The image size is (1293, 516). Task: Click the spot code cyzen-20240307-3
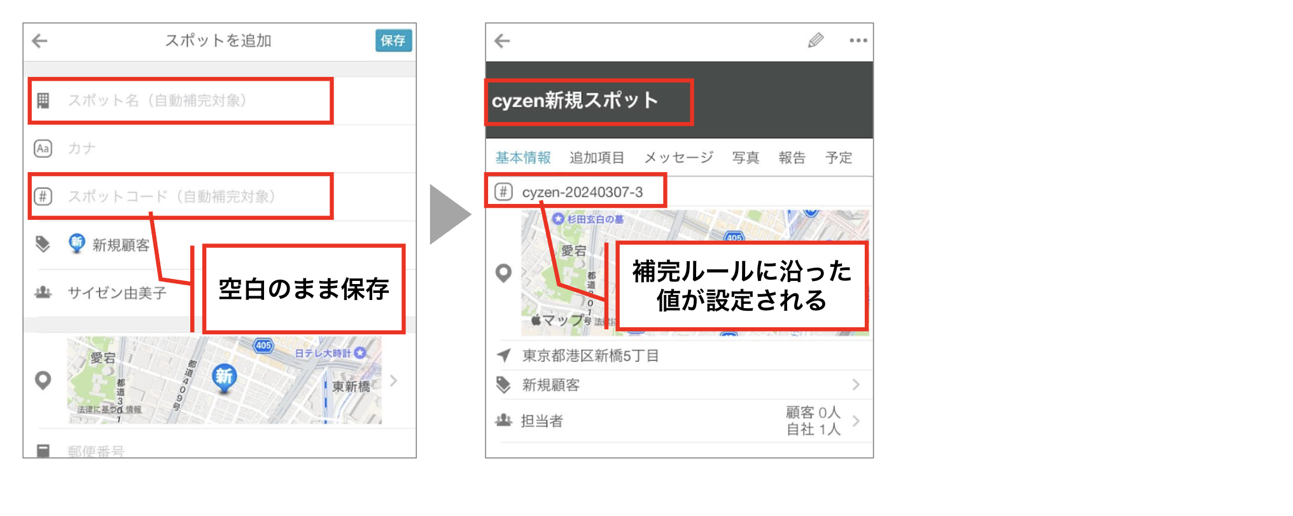coord(582,192)
